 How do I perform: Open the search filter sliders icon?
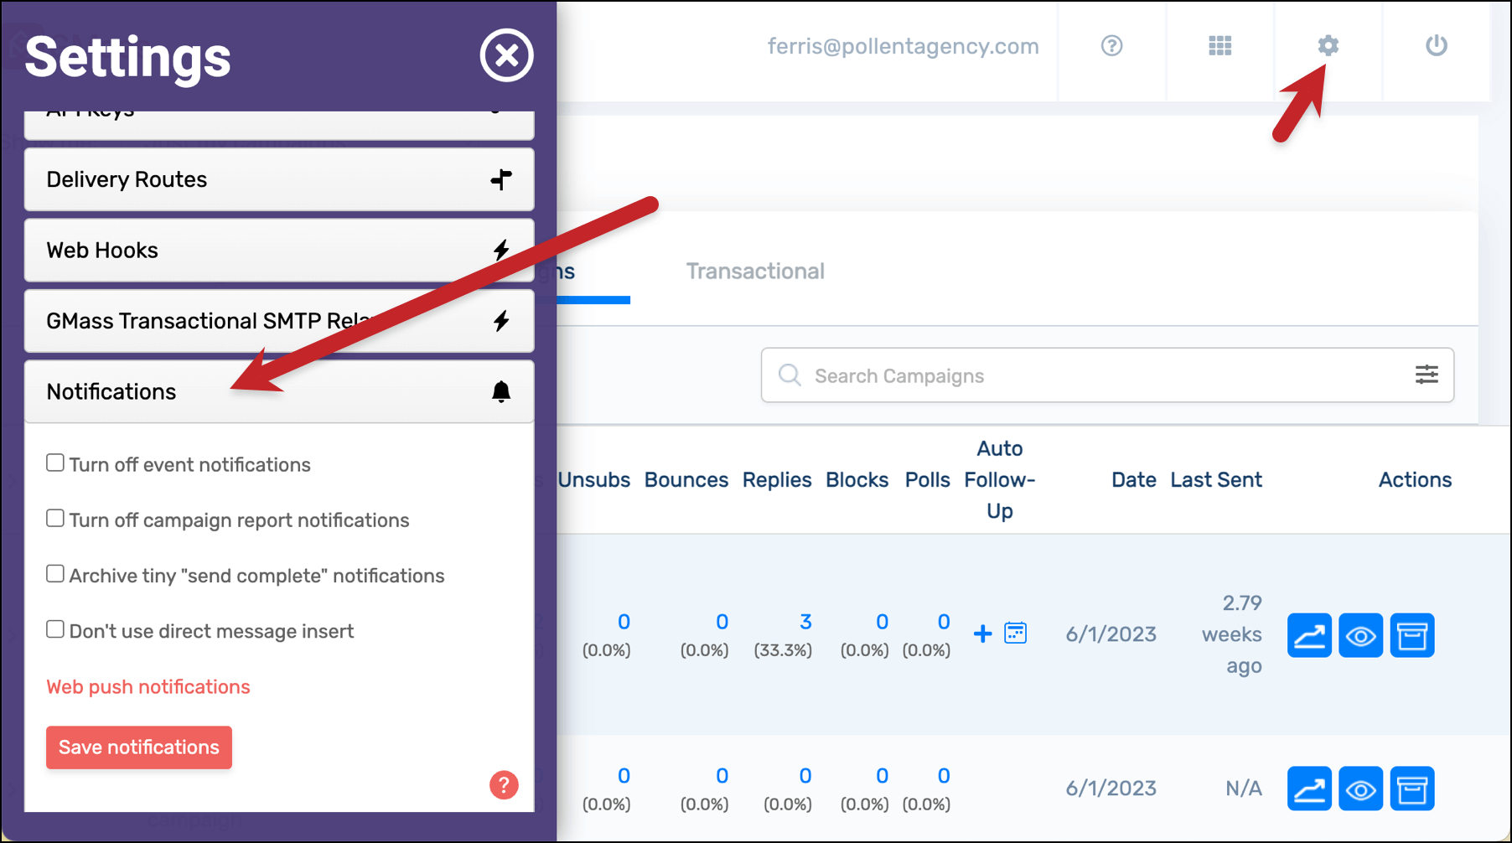1427,375
